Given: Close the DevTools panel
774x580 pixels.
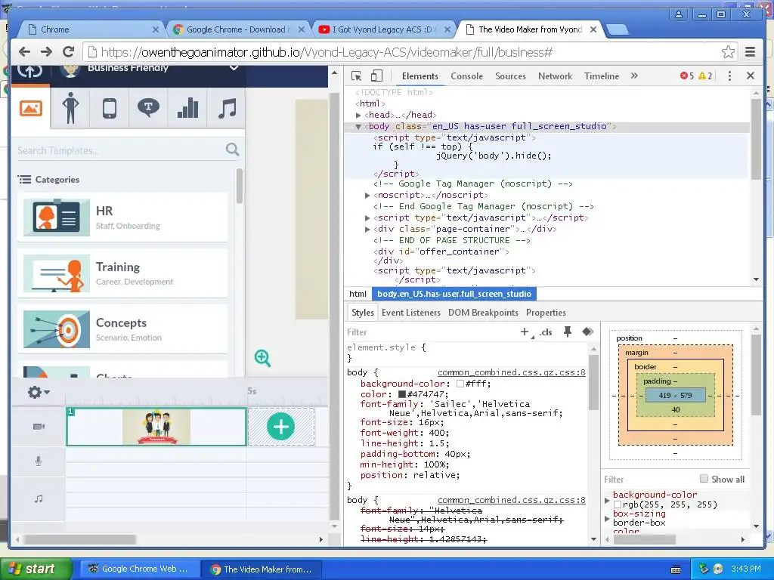Looking at the screenshot, I should (x=751, y=76).
